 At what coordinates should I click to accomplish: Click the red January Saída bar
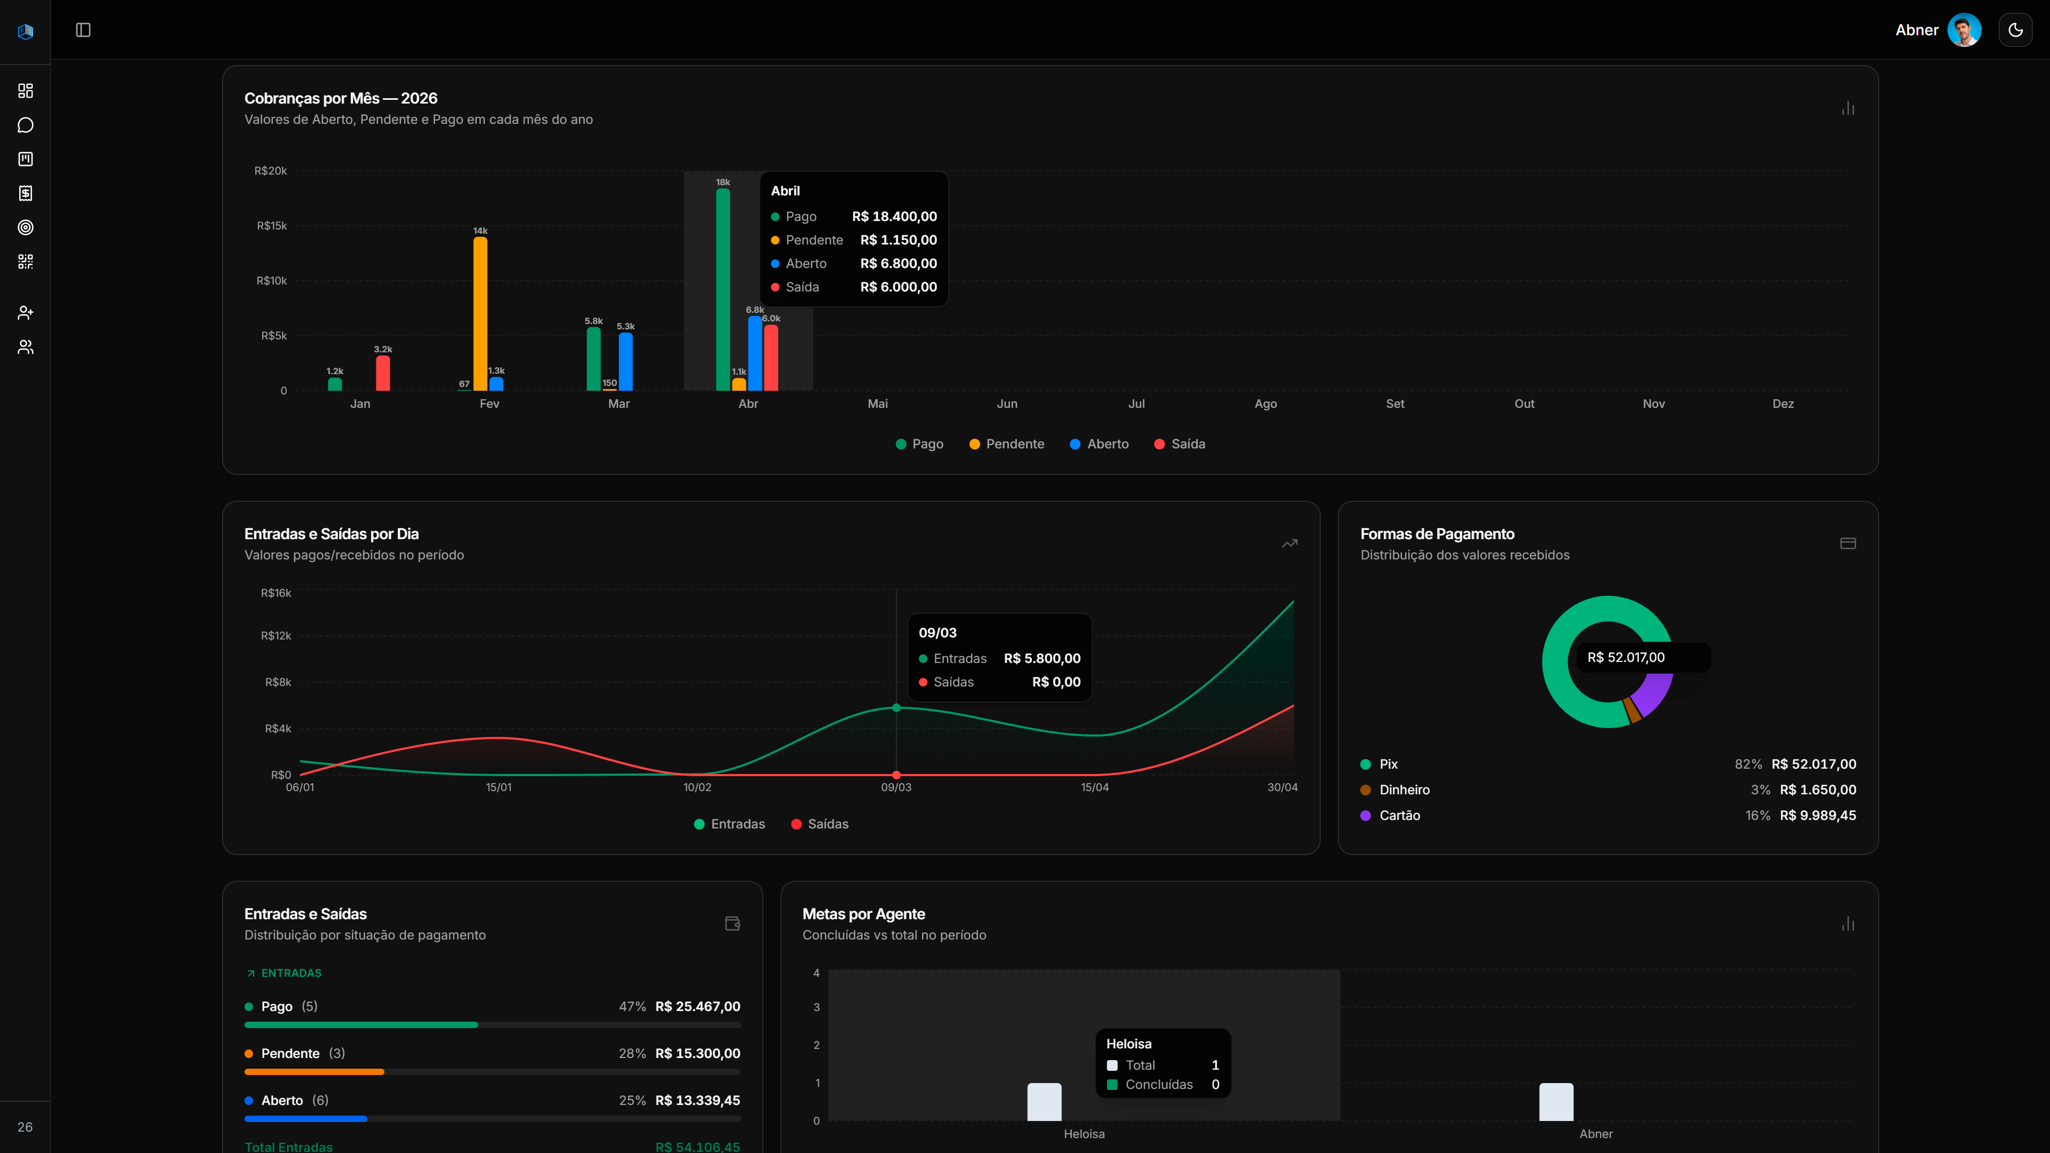[383, 373]
